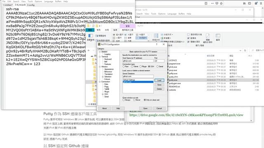Select the Serial connection type radio button
The height and width of the screenshot is (148, 264).
(x=158, y=67)
